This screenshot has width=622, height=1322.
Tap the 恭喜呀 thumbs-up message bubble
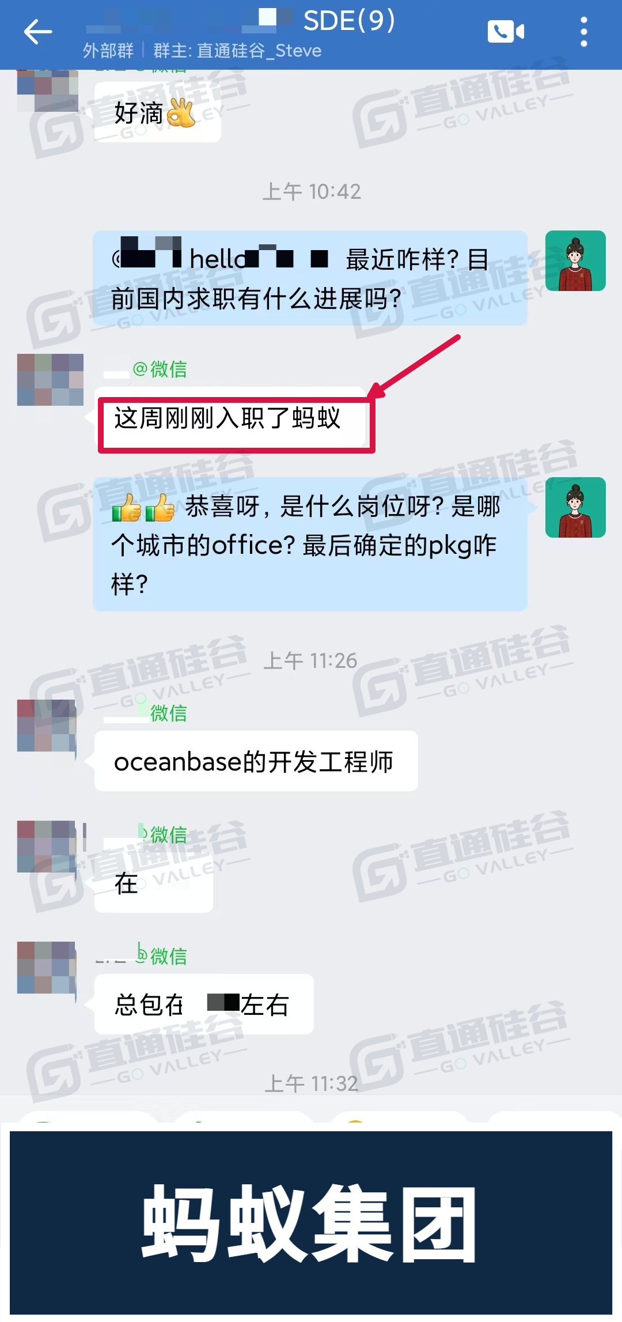tap(310, 544)
